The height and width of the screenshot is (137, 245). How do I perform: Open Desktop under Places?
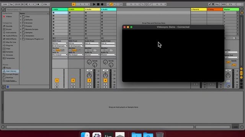coord(10,78)
